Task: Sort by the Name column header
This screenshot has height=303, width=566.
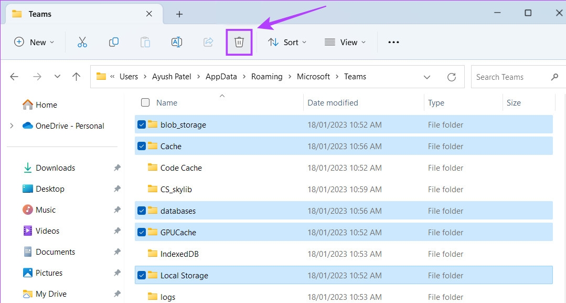Action: 167,103
